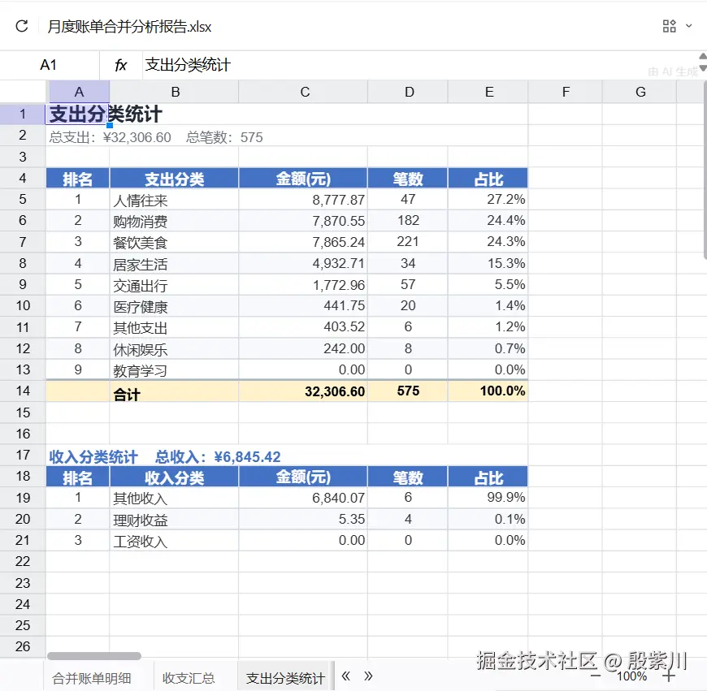Select row 14 header

click(x=23, y=391)
